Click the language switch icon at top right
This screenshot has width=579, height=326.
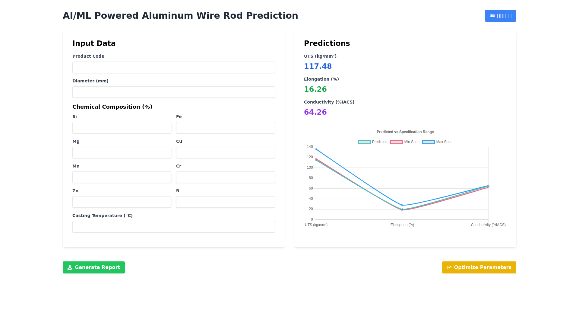pyautogui.click(x=492, y=16)
